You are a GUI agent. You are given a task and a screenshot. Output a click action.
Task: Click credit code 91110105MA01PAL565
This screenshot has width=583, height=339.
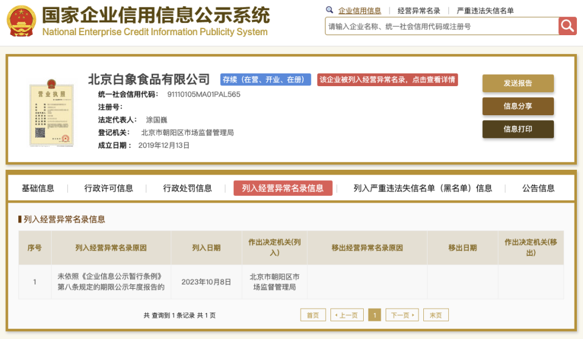[204, 95]
